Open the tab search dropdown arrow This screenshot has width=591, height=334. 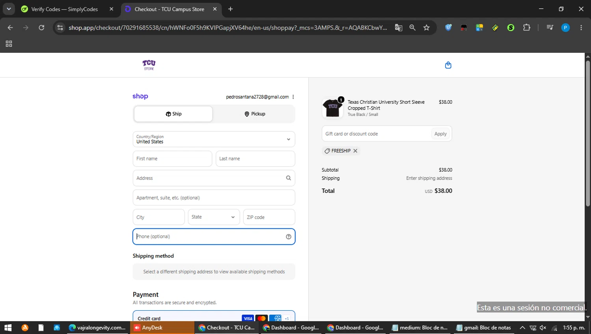9,9
